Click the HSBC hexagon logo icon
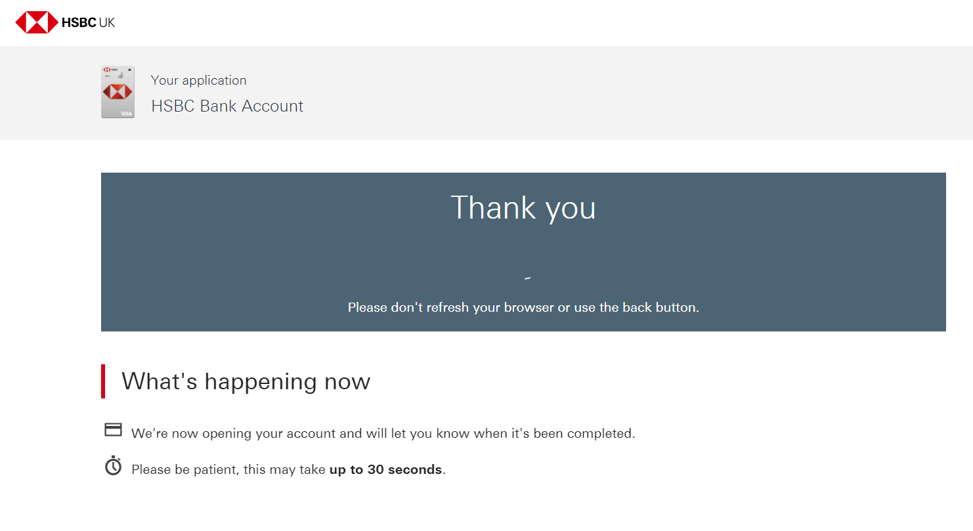 coord(37,22)
